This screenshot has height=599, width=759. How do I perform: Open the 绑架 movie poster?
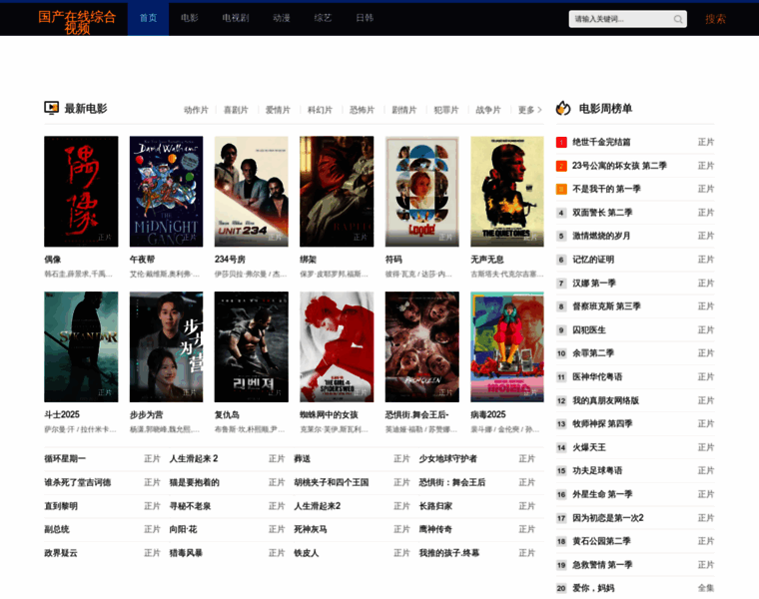337,191
